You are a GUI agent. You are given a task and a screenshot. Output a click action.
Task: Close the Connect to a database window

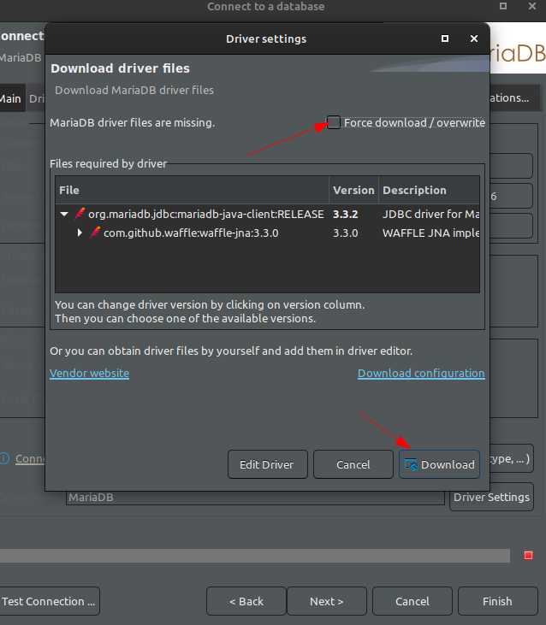click(532, 6)
